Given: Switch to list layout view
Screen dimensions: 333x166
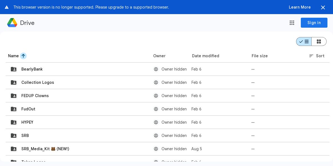Looking at the screenshot, I should click(x=304, y=41).
